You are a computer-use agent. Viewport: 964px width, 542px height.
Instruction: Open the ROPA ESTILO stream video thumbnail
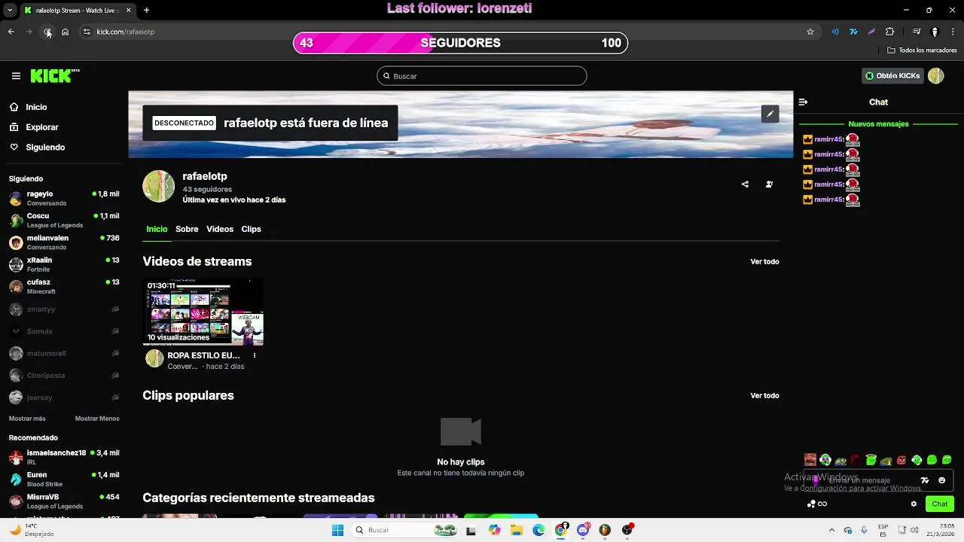click(203, 312)
